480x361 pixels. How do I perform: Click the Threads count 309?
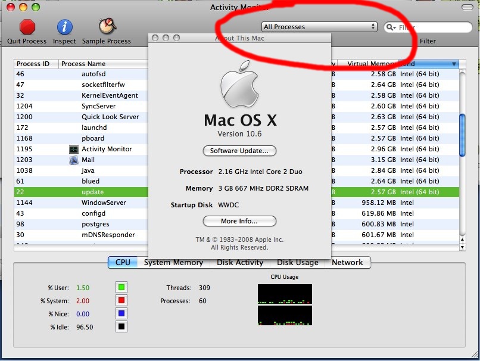(x=204, y=288)
